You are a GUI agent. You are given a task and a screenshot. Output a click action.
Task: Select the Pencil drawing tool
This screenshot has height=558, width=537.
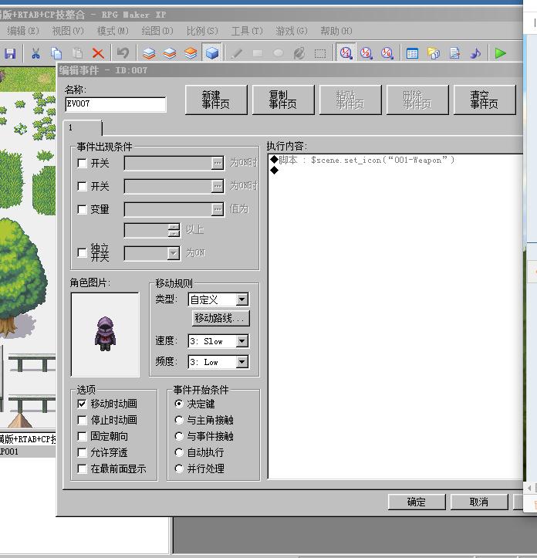(x=237, y=53)
